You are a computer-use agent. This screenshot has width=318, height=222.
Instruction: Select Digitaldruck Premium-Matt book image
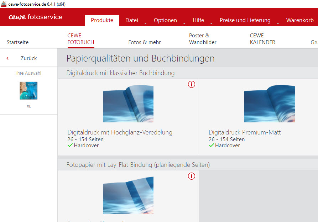[x=269, y=104]
